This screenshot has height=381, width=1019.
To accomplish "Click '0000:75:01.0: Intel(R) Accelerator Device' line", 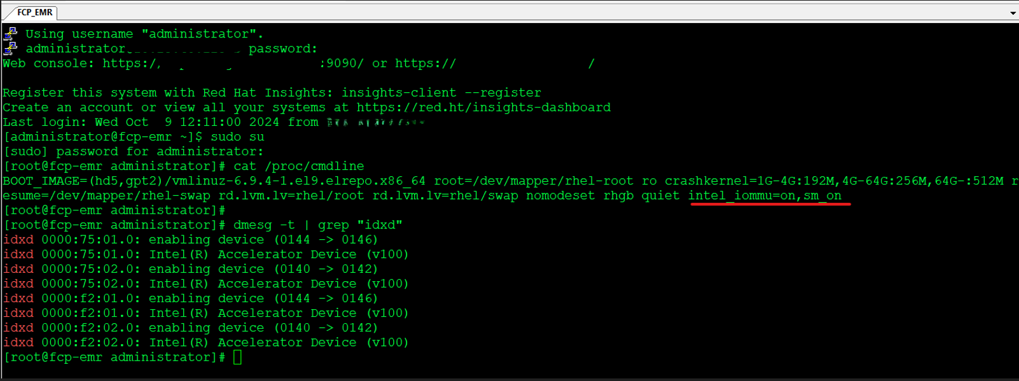I will click(x=205, y=254).
